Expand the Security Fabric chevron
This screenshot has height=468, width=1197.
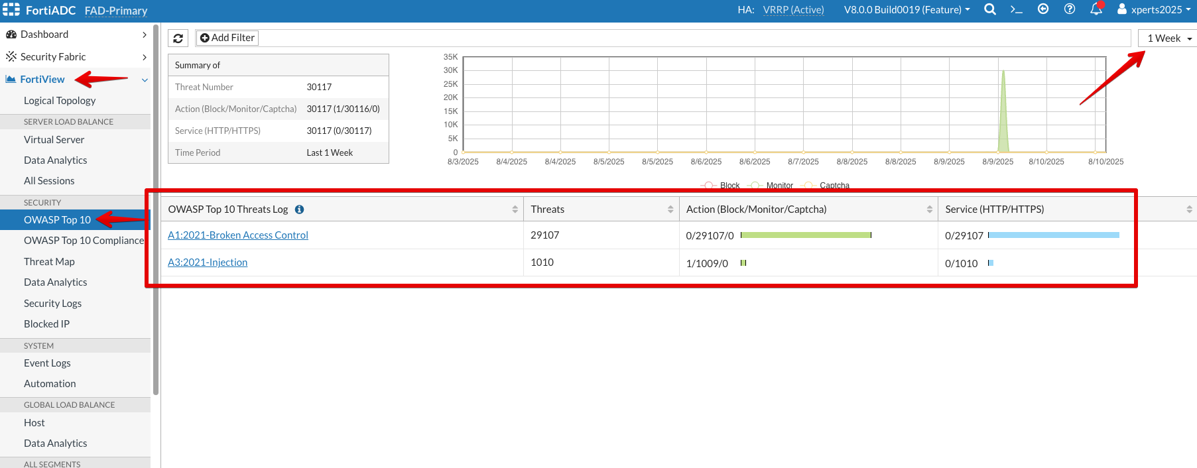[145, 57]
